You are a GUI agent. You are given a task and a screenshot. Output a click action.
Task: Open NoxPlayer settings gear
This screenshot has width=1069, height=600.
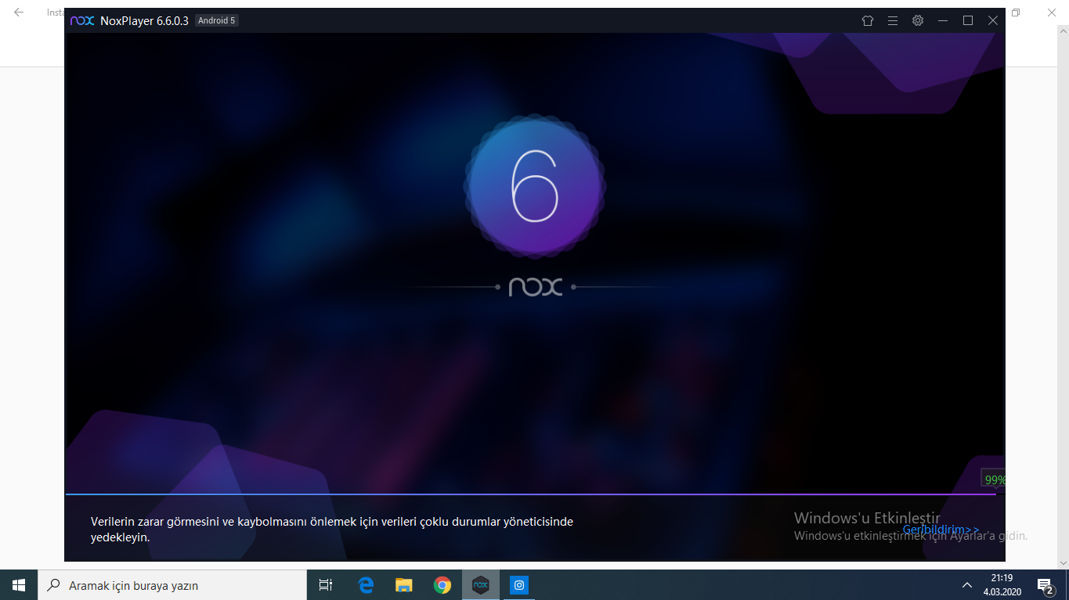[917, 21]
